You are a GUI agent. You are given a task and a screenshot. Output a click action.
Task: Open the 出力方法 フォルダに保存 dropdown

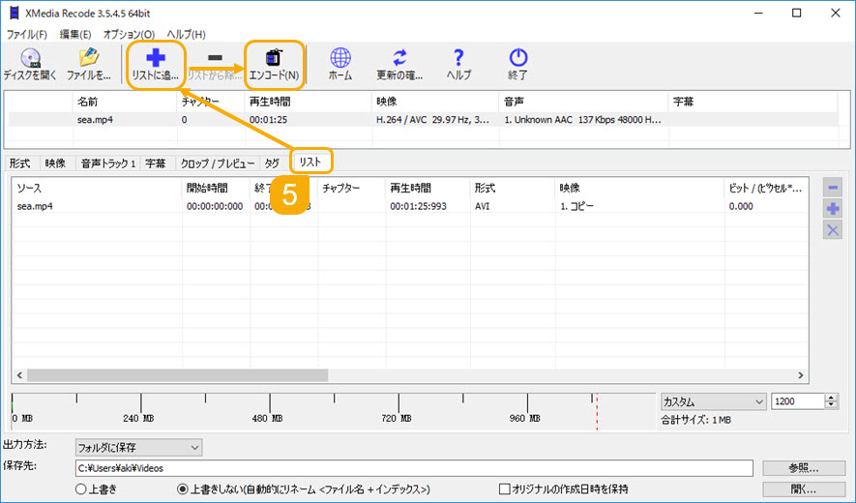coord(138,447)
